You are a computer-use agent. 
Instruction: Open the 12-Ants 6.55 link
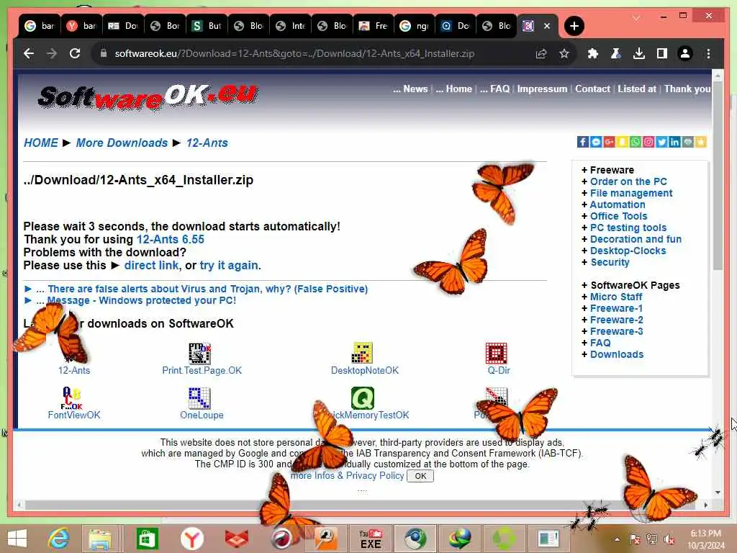170,239
